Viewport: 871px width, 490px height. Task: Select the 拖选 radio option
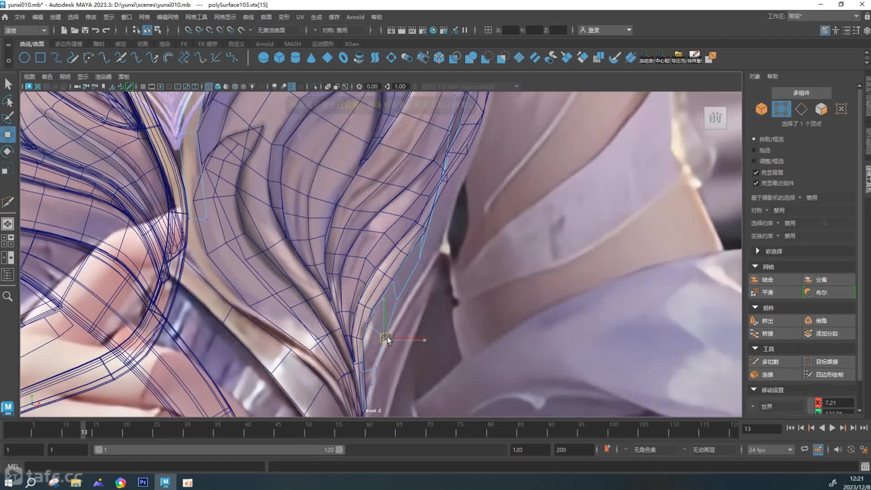coord(754,150)
